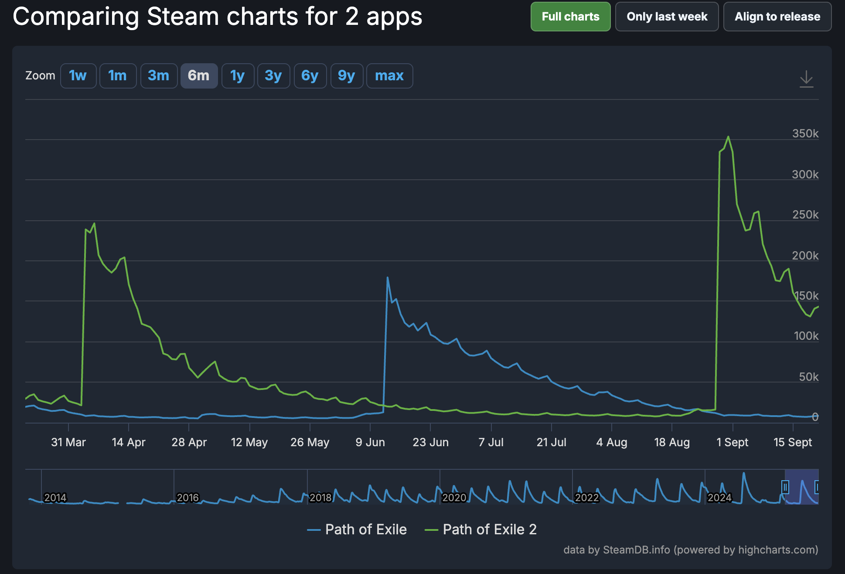Click the left navigator range handle

(x=785, y=487)
